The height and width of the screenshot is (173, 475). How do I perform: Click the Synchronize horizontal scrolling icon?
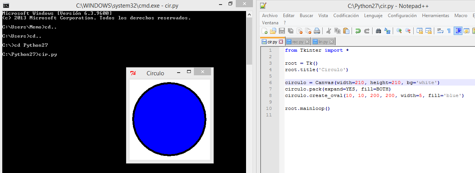(x=428, y=31)
